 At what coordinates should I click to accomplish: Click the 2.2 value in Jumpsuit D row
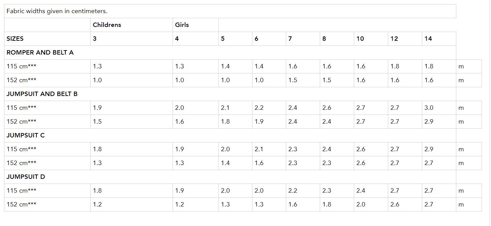point(293,191)
